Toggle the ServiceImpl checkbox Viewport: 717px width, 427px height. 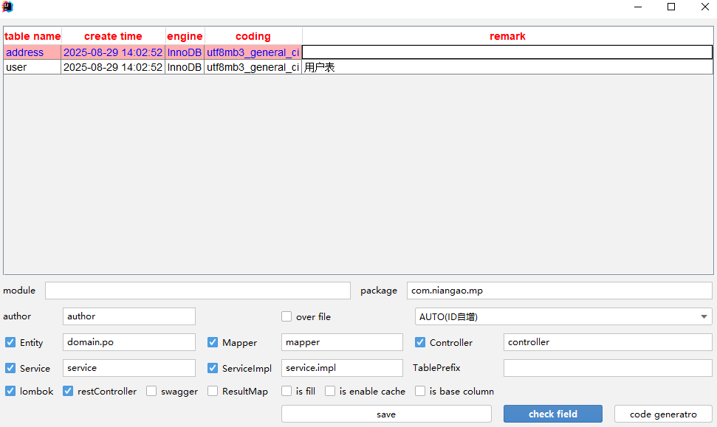(x=213, y=367)
